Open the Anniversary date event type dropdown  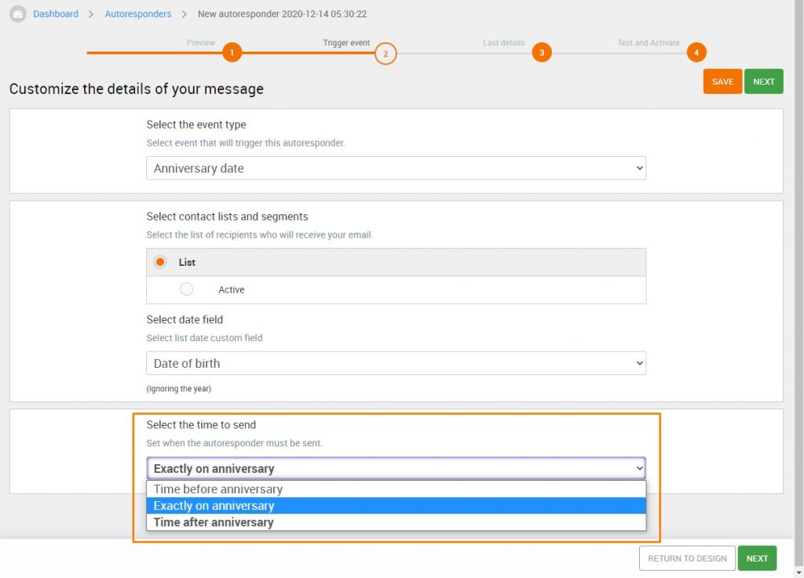click(x=396, y=167)
